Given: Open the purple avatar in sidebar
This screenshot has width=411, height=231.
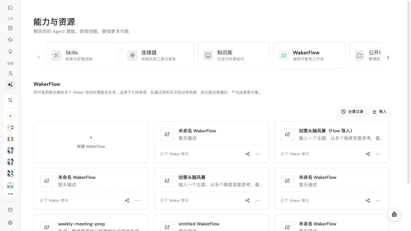Looking at the screenshot, I should point(10,185).
